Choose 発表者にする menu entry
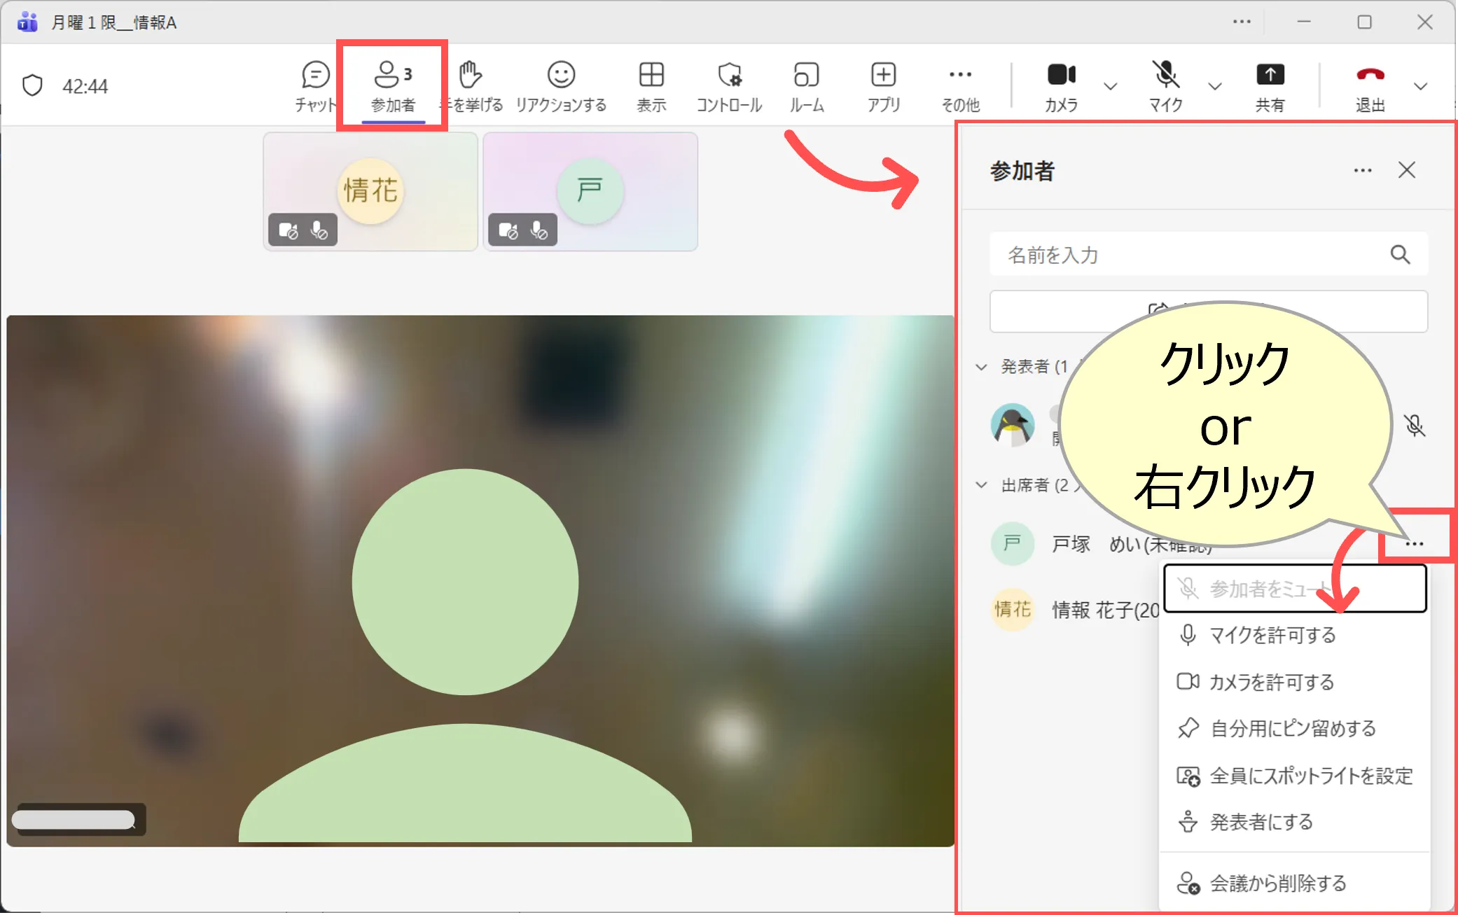Viewport: 1458px width, 915px height. (1261, 822)
